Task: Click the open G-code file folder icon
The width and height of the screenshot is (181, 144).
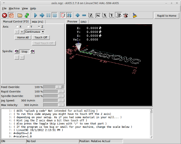Action: (20, 15)
